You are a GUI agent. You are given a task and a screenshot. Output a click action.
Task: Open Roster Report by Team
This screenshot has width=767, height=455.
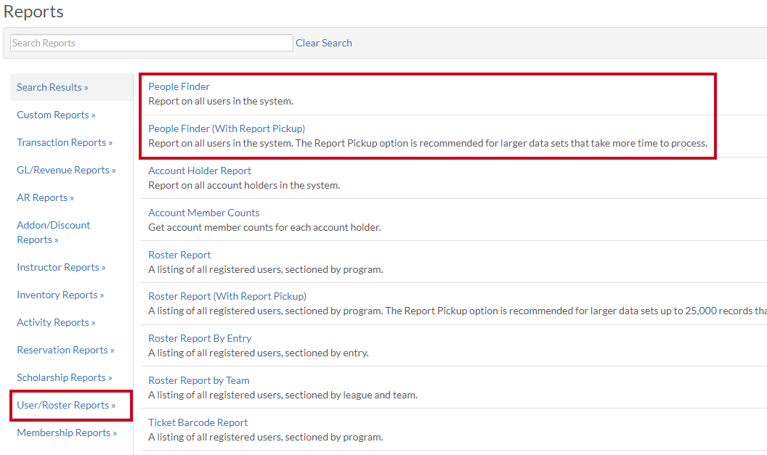(x=198, y=380)
